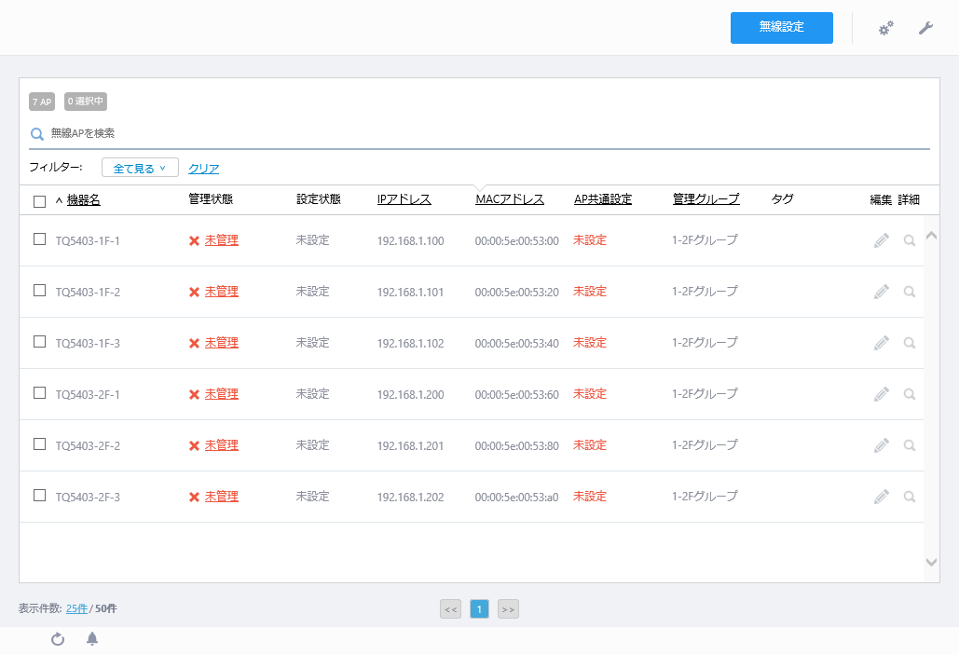Check the TQ5403-2F-2 row checkbox
The width and height of the screenshot is (959, 655).
click(x=40, y=444)
